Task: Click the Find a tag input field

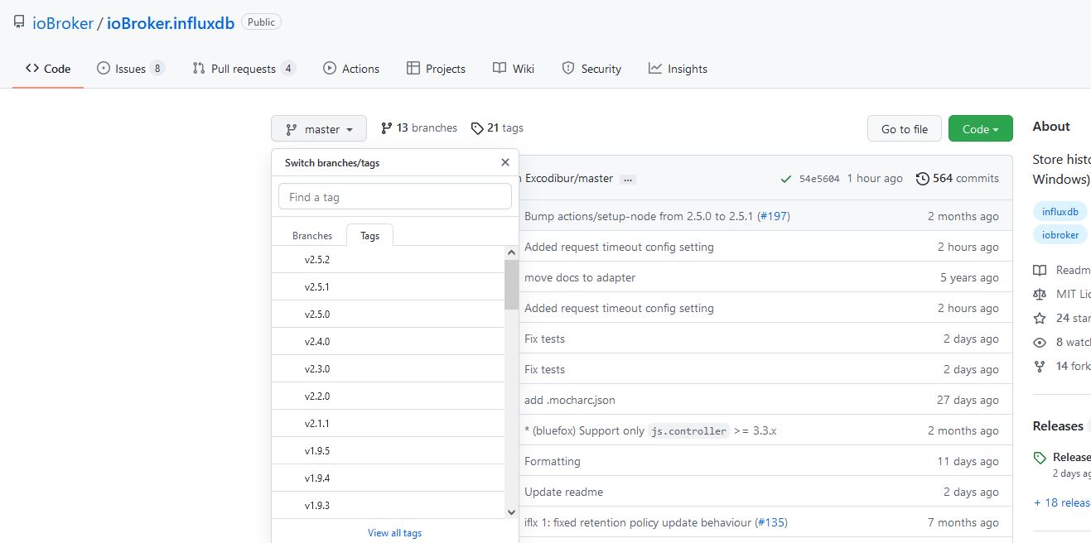Action: (395, 197)
